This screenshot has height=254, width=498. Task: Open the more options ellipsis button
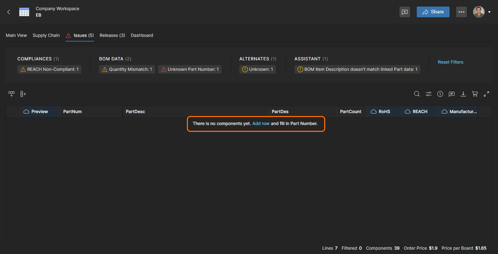[x=461, y=12]
